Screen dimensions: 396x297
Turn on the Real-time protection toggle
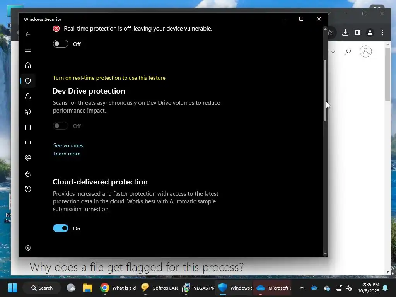[x=61, y=44]
